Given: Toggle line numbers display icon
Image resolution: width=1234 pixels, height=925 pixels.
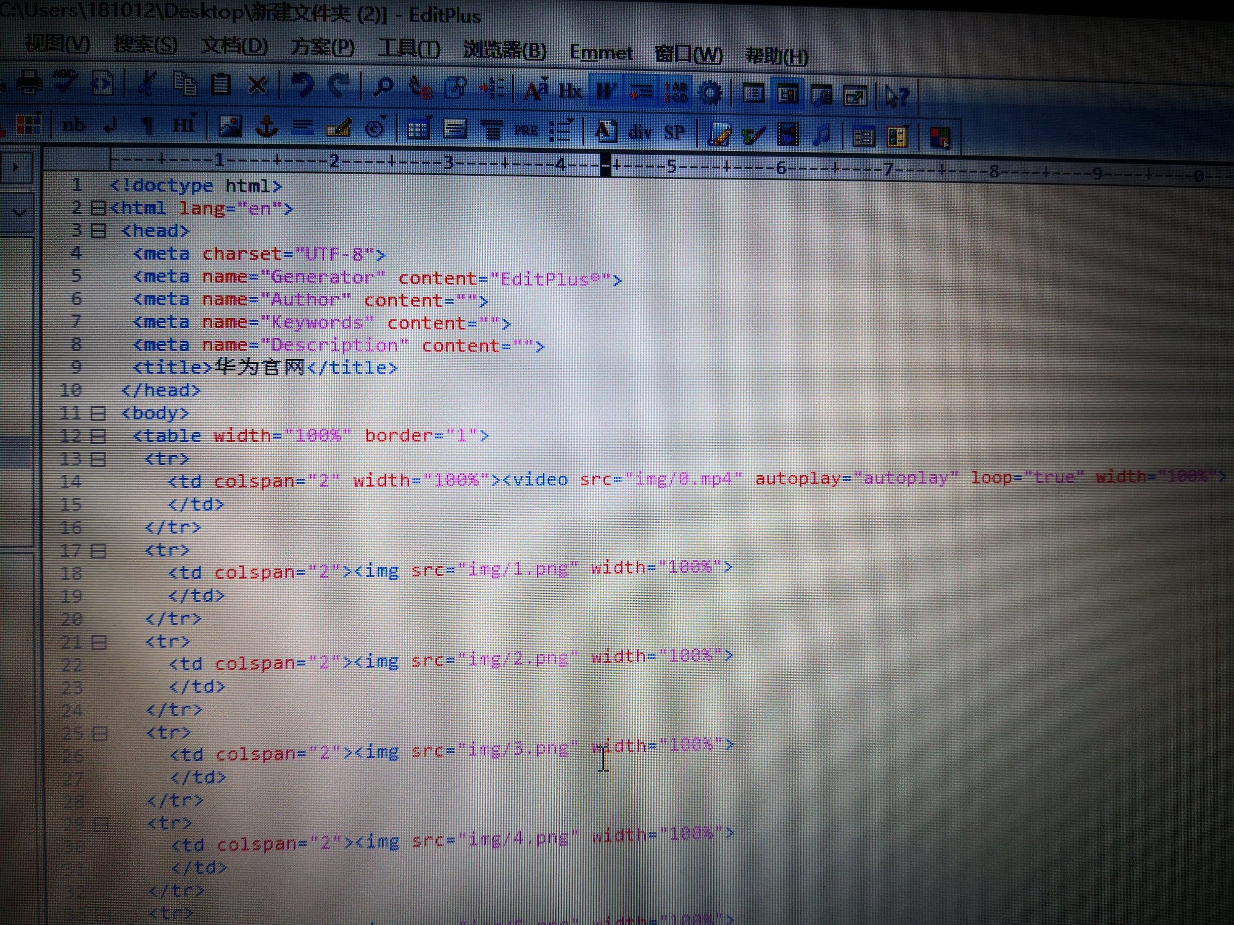Looking at the screenshot, I should 676,92.
